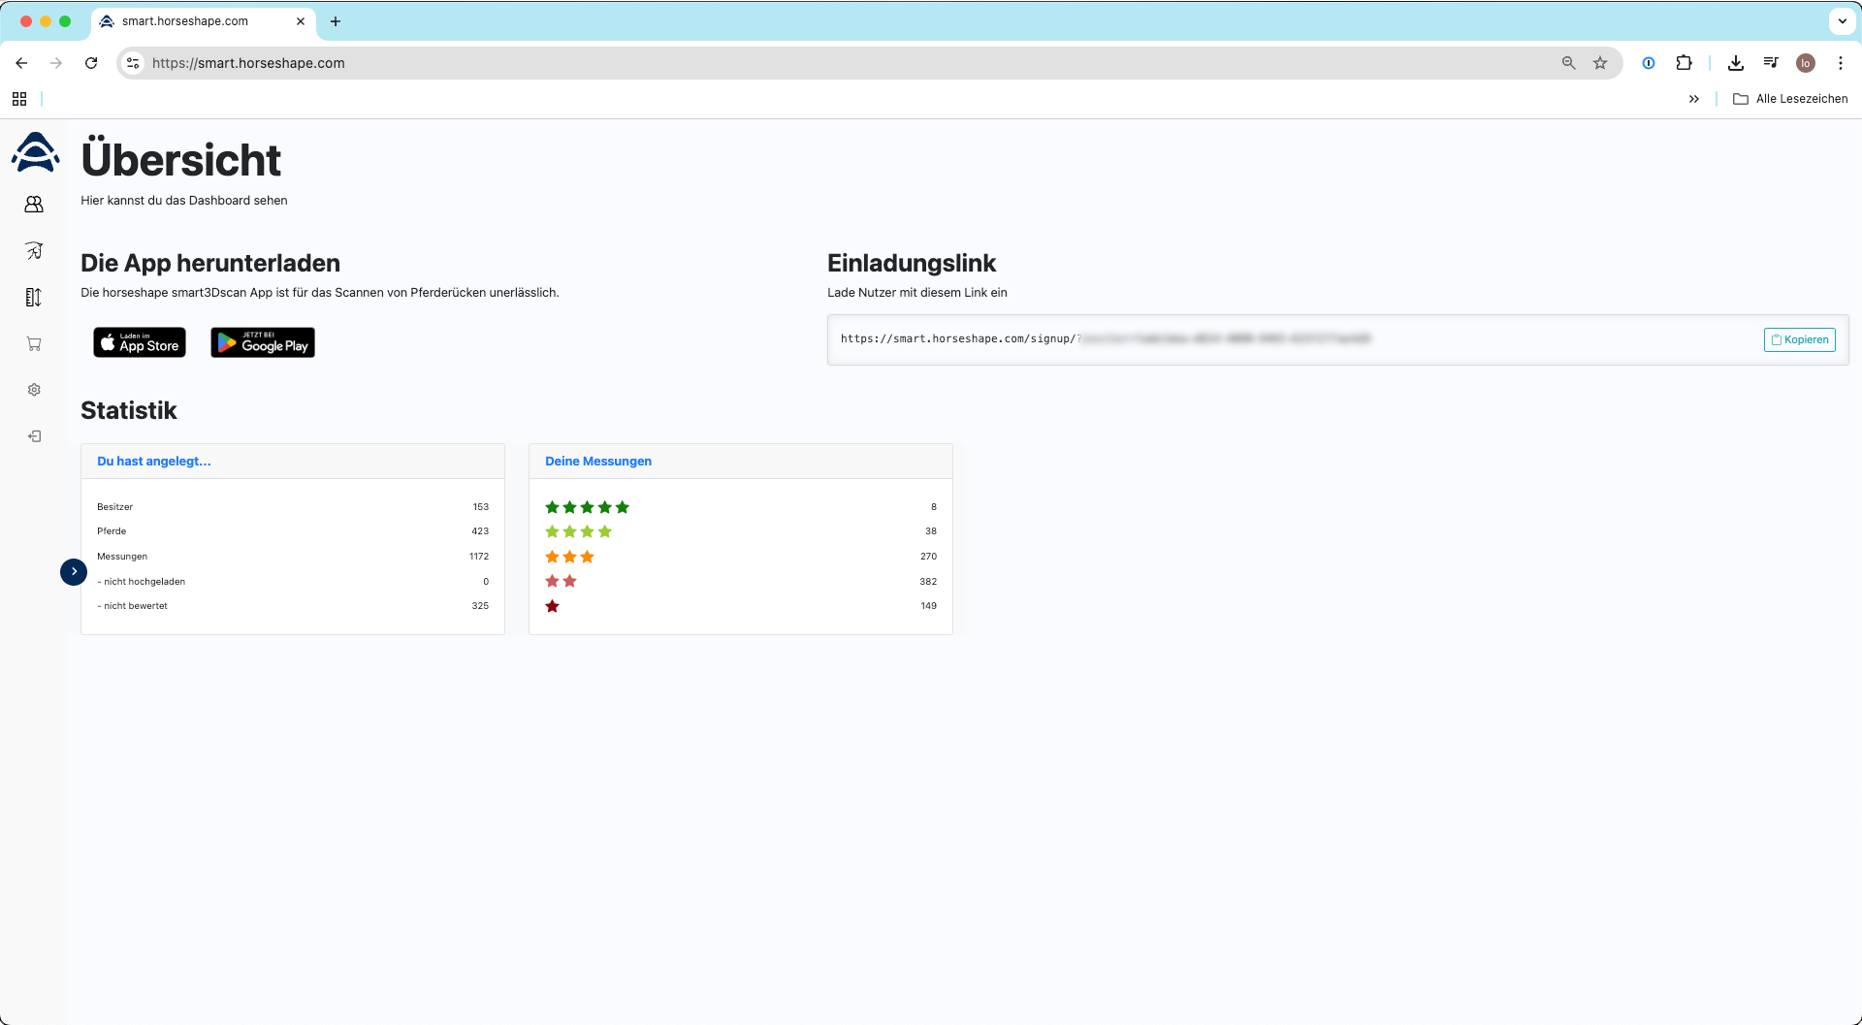Click the horseshape logo in the sidebar

[x=35, y=152]
